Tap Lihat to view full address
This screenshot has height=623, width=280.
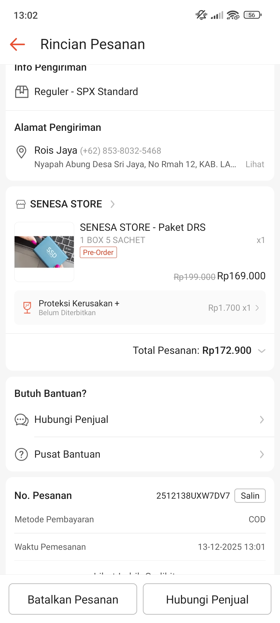255,164
